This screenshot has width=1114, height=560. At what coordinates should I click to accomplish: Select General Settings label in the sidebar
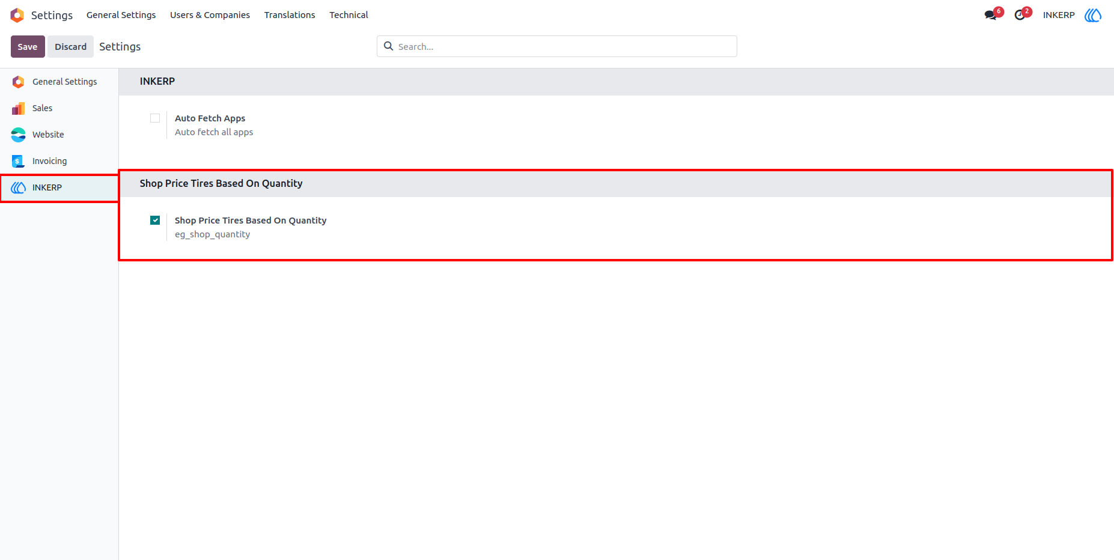point(64,82)
